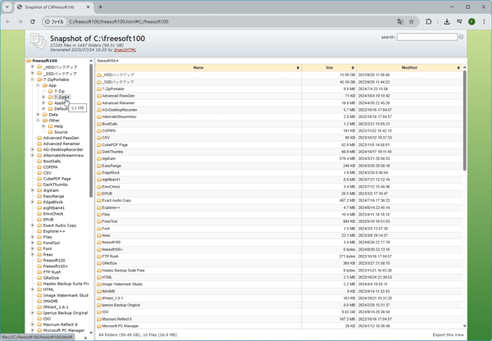Select the Snapshot of C:#freesoft100 browser tab
This screenshot has height=341, width=492.
point(52,7)
